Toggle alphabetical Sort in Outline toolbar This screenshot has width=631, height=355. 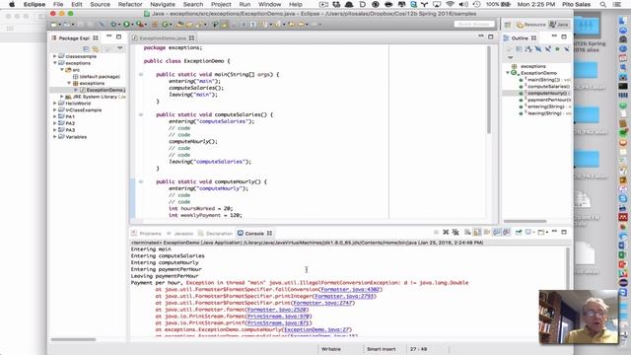pyautogui.click(x=528, y=49)
